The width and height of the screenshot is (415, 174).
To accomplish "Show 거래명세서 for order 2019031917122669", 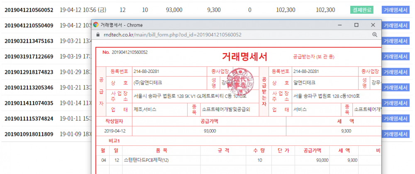I will pos(395,57).
